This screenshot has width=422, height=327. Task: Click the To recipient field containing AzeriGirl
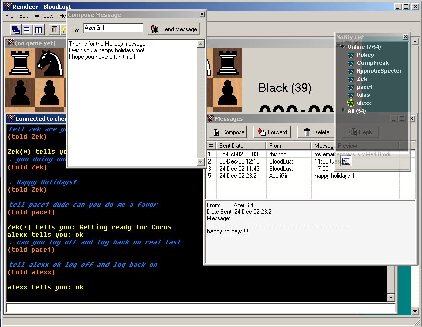[113, 29]
